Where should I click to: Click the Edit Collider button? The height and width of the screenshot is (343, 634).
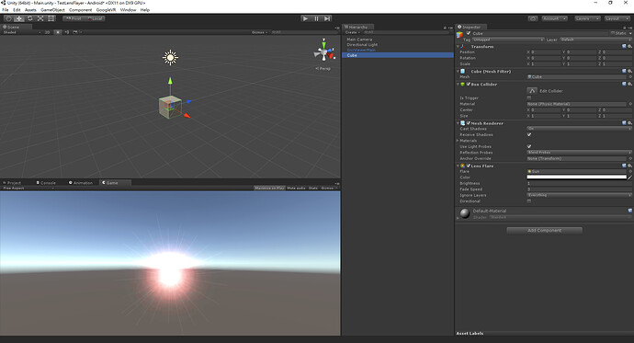(x=532, y=91)
